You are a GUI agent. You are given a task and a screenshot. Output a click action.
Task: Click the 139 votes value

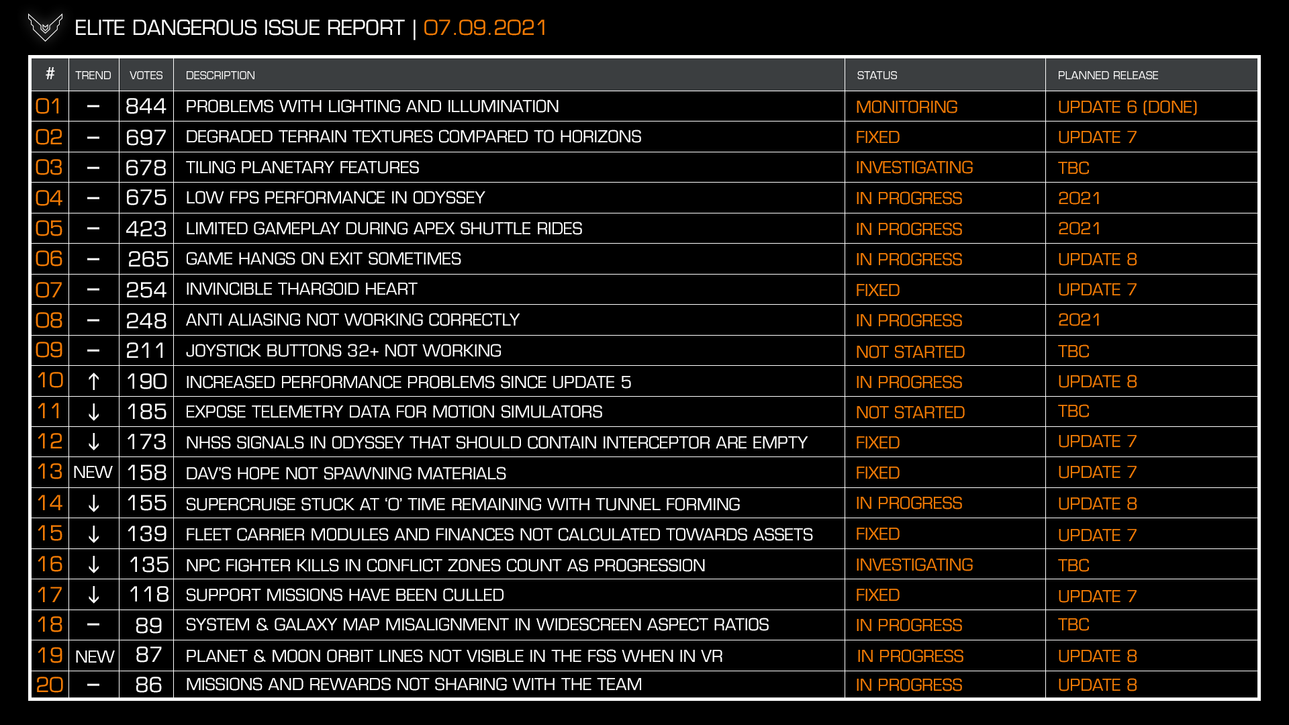(x=146, y=534)
